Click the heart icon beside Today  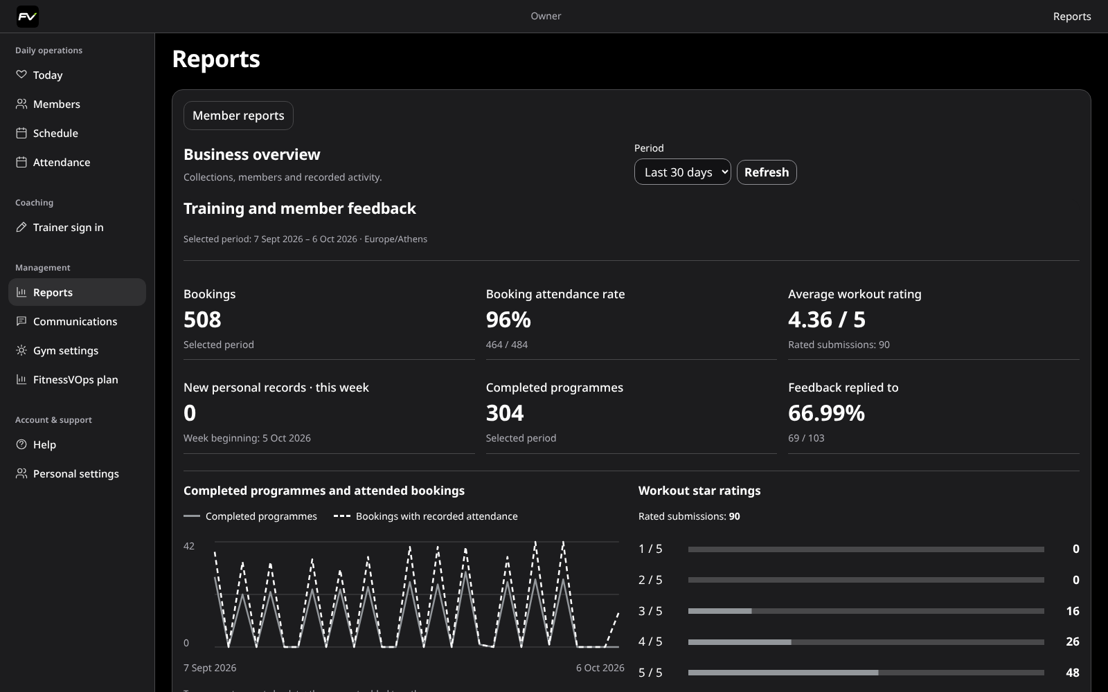(21, 75)
